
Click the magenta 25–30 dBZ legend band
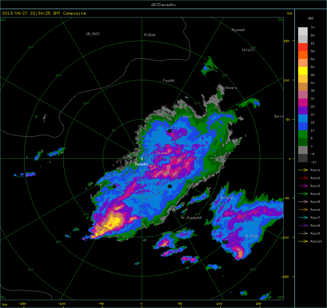pyautogui.click(x=303, y=103)
